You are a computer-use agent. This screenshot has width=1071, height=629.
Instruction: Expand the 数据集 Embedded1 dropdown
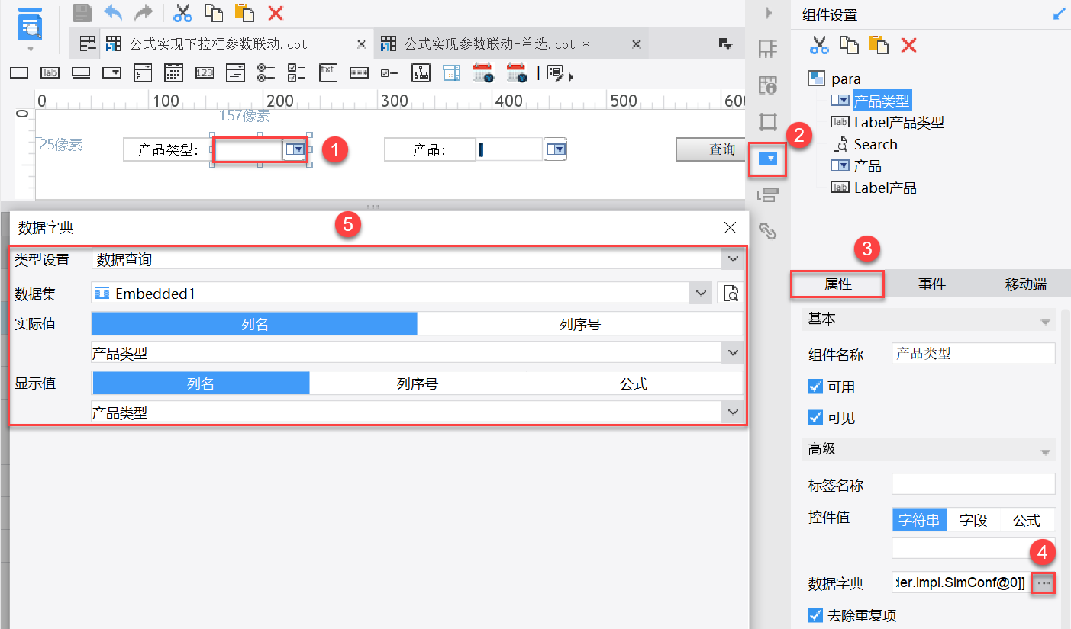[x=701, y=294]
